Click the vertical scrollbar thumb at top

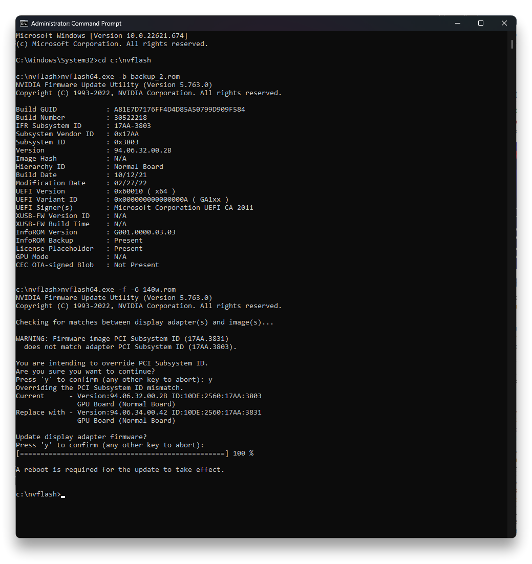pyautogui.click(x=512, y=44)
